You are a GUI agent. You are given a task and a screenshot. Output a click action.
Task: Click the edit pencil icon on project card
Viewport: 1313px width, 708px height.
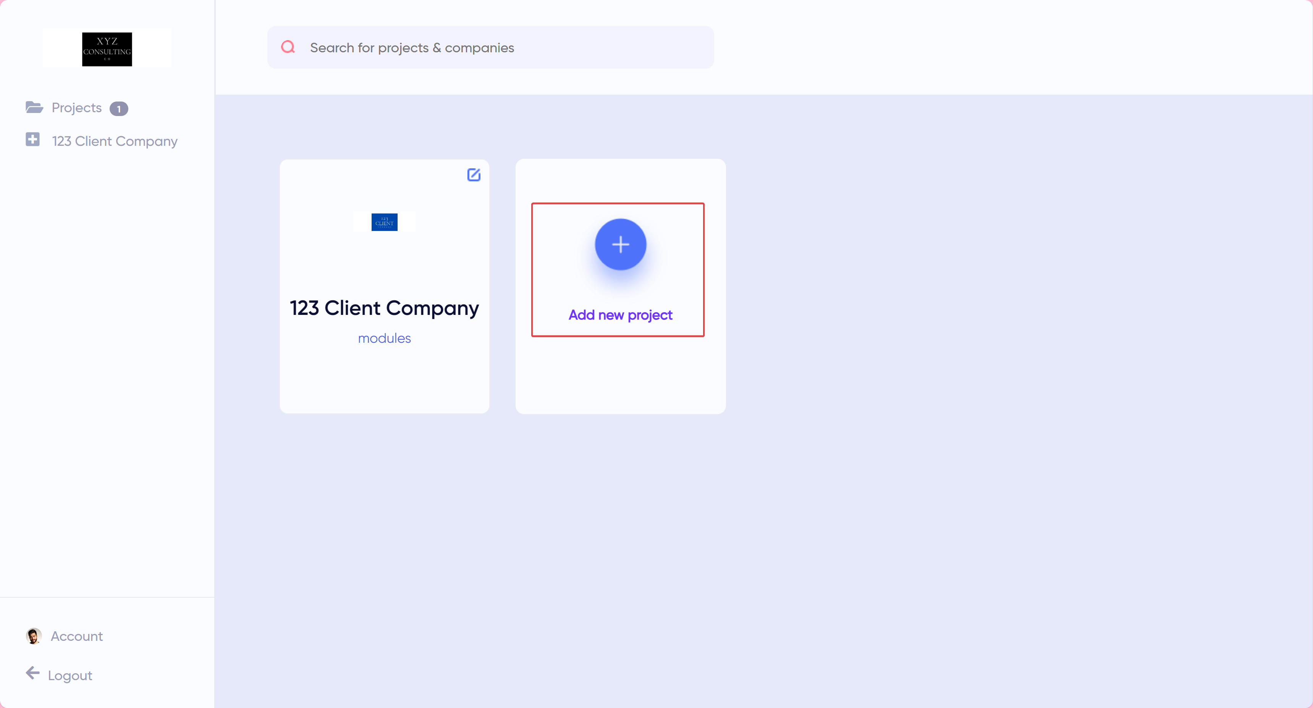(474, 175)
